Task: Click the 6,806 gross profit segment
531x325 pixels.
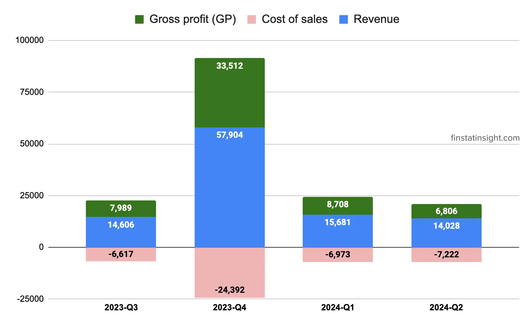Action: tap(447, 211)
